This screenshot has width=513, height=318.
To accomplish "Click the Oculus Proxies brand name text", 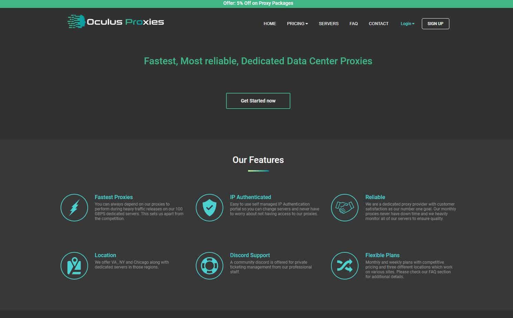I will 125,22.
